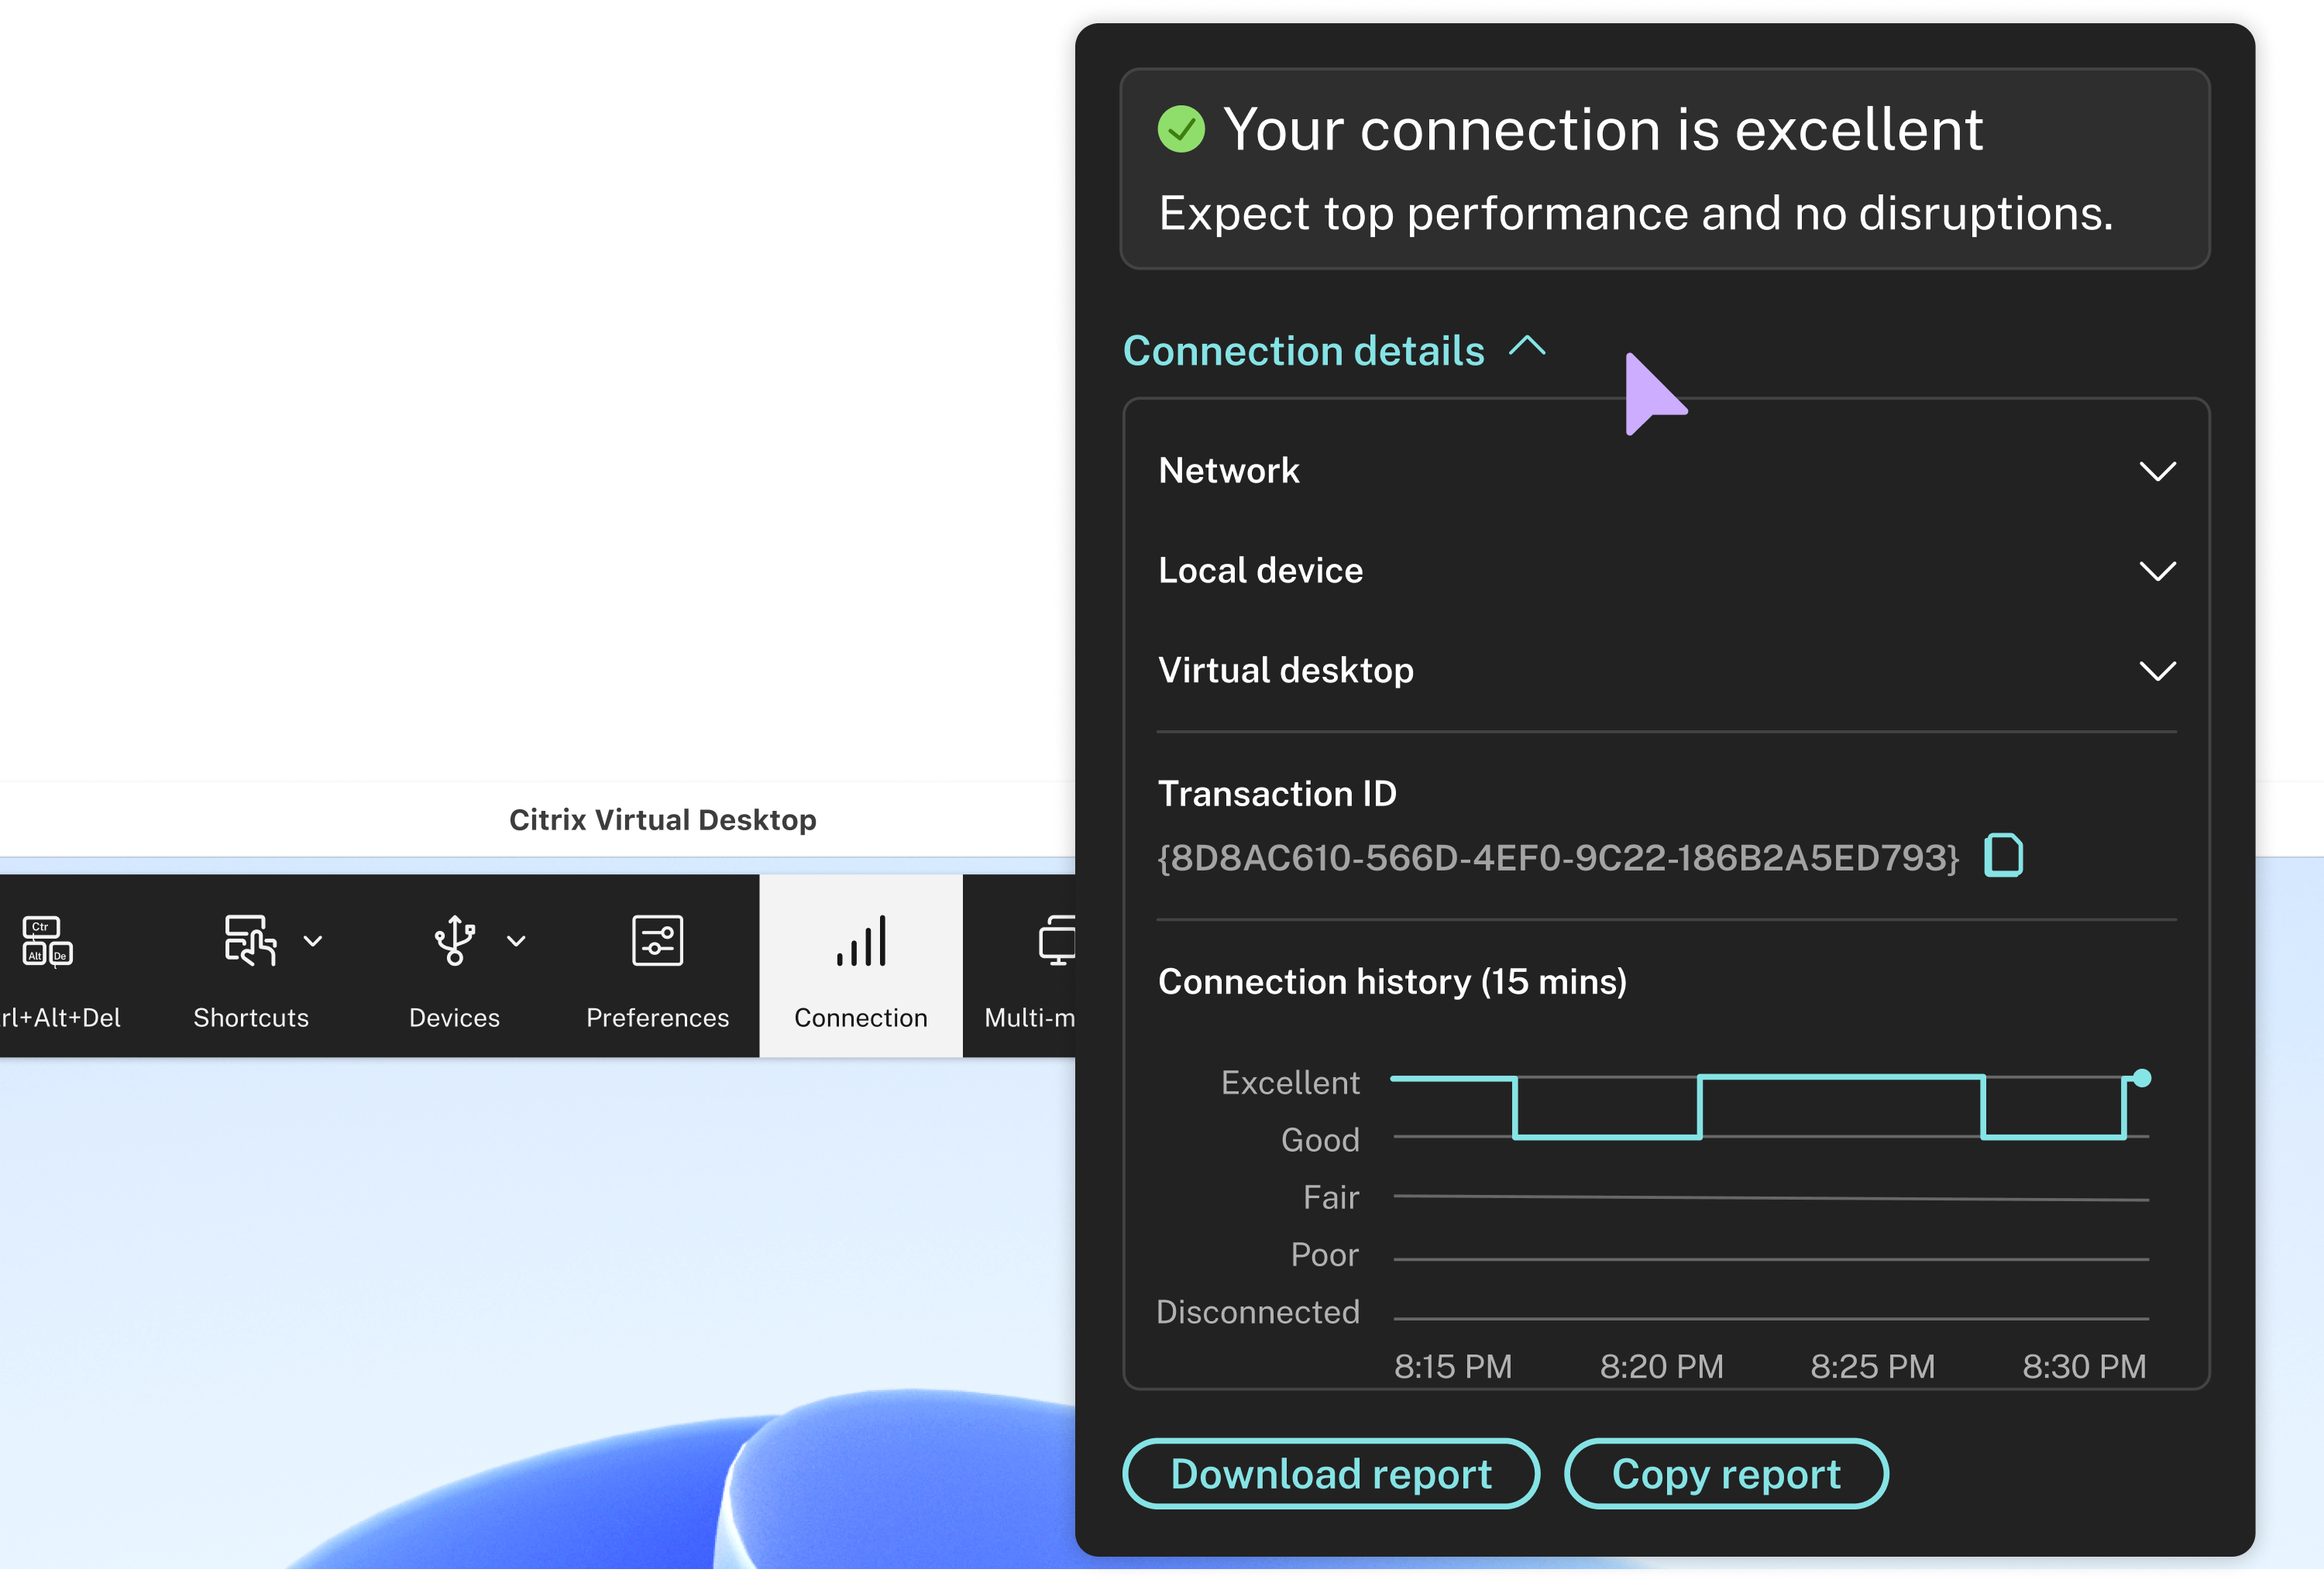This screenshot has width=2324, height=1583.
Task: Click the Excellent level label on graph
Action: click(1290, 1083)
